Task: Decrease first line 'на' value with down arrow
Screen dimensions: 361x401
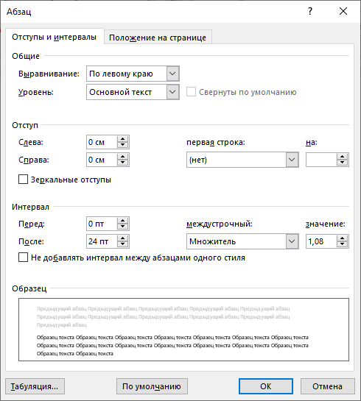Action: tap(343, 163)
